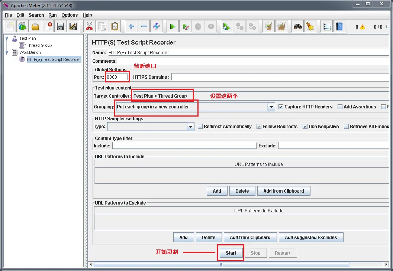
Task: Click the Start recording button
Action: (x=231, y=253)
